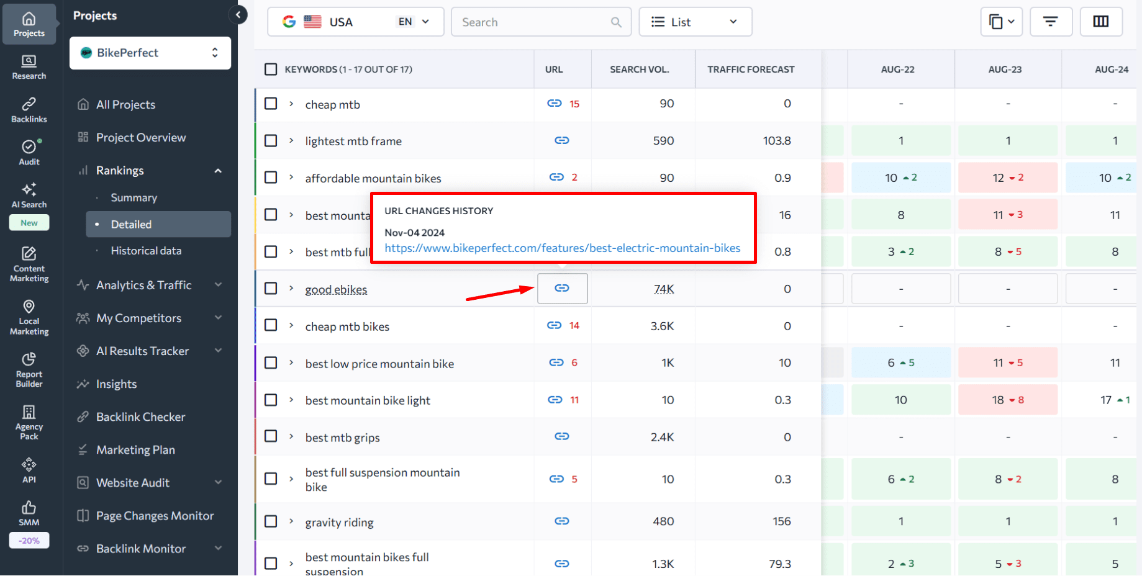This screenshot has height=576, width=1142.
Task: Open Backlinks in the left rail
Action: tap(29, 110)
